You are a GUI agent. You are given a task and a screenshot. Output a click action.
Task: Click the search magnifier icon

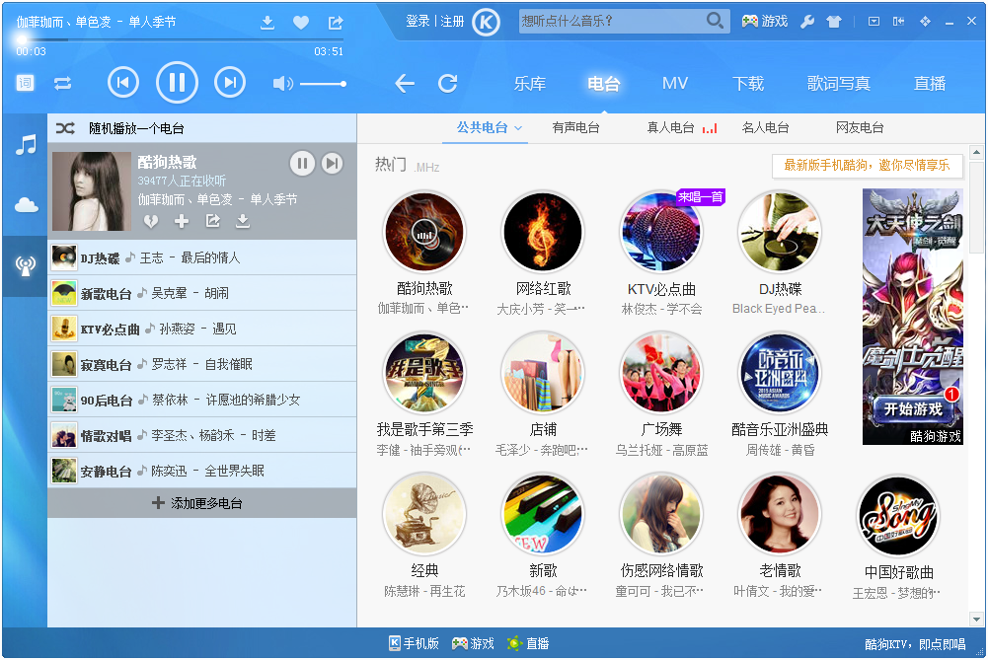(715, 21)
